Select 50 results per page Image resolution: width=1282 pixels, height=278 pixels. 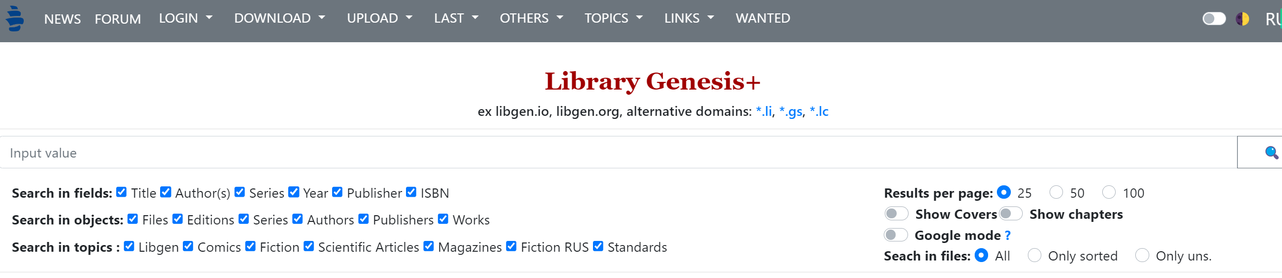tap(1056, 192)
